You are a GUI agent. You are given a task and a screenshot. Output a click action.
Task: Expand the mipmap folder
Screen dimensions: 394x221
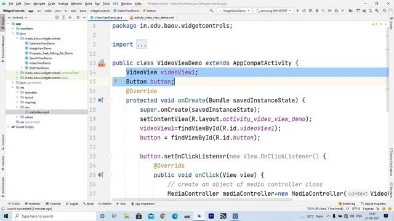(x=17, y=103)
